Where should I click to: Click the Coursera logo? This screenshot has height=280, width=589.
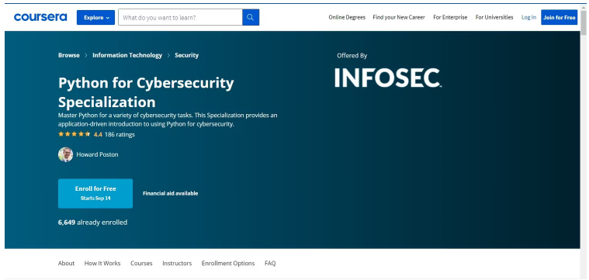click(x=40, y=17)
